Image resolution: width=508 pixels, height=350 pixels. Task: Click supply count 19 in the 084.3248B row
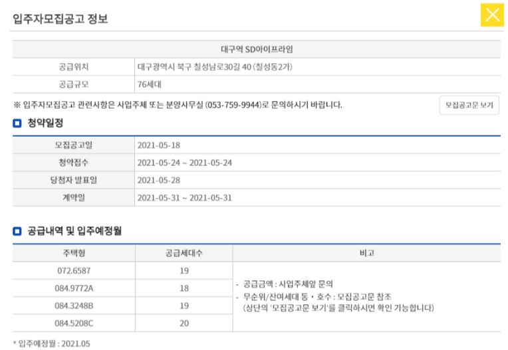coord(184,306)
